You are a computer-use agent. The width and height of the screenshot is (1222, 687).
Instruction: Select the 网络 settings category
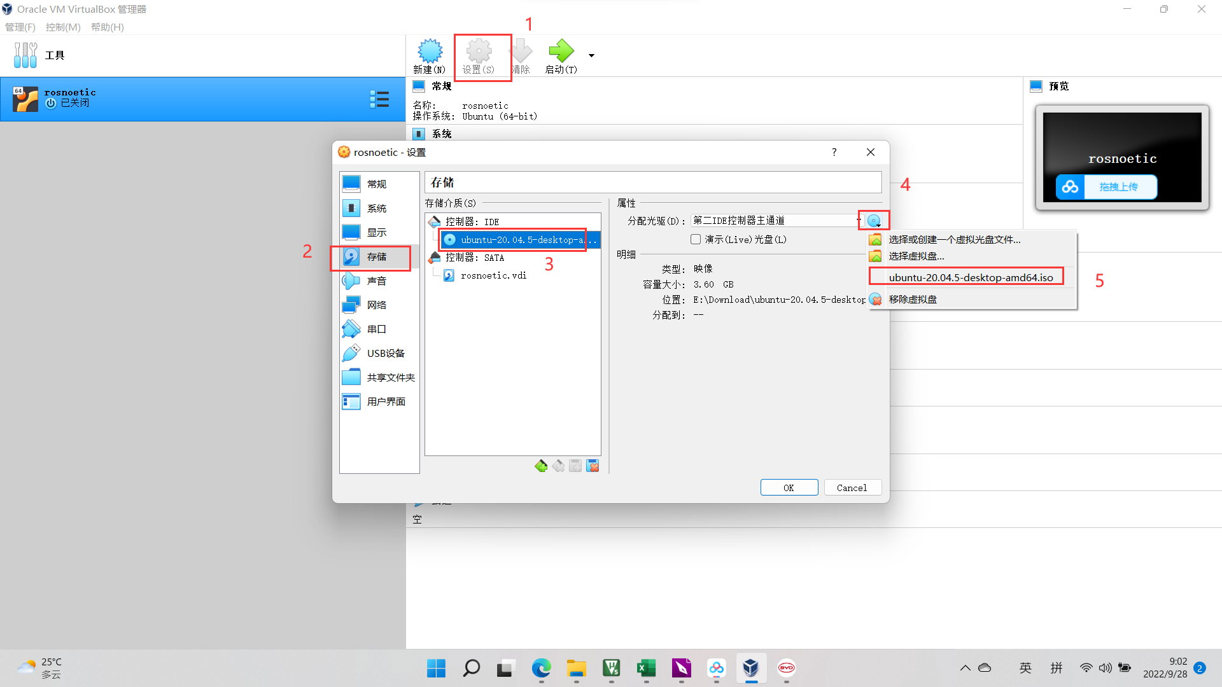[x=379, y=305]
